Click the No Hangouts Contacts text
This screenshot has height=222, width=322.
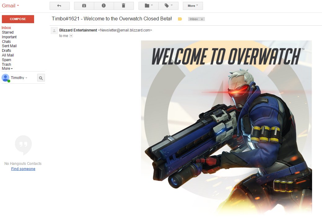pyautogui.click(x=23, y=163)
